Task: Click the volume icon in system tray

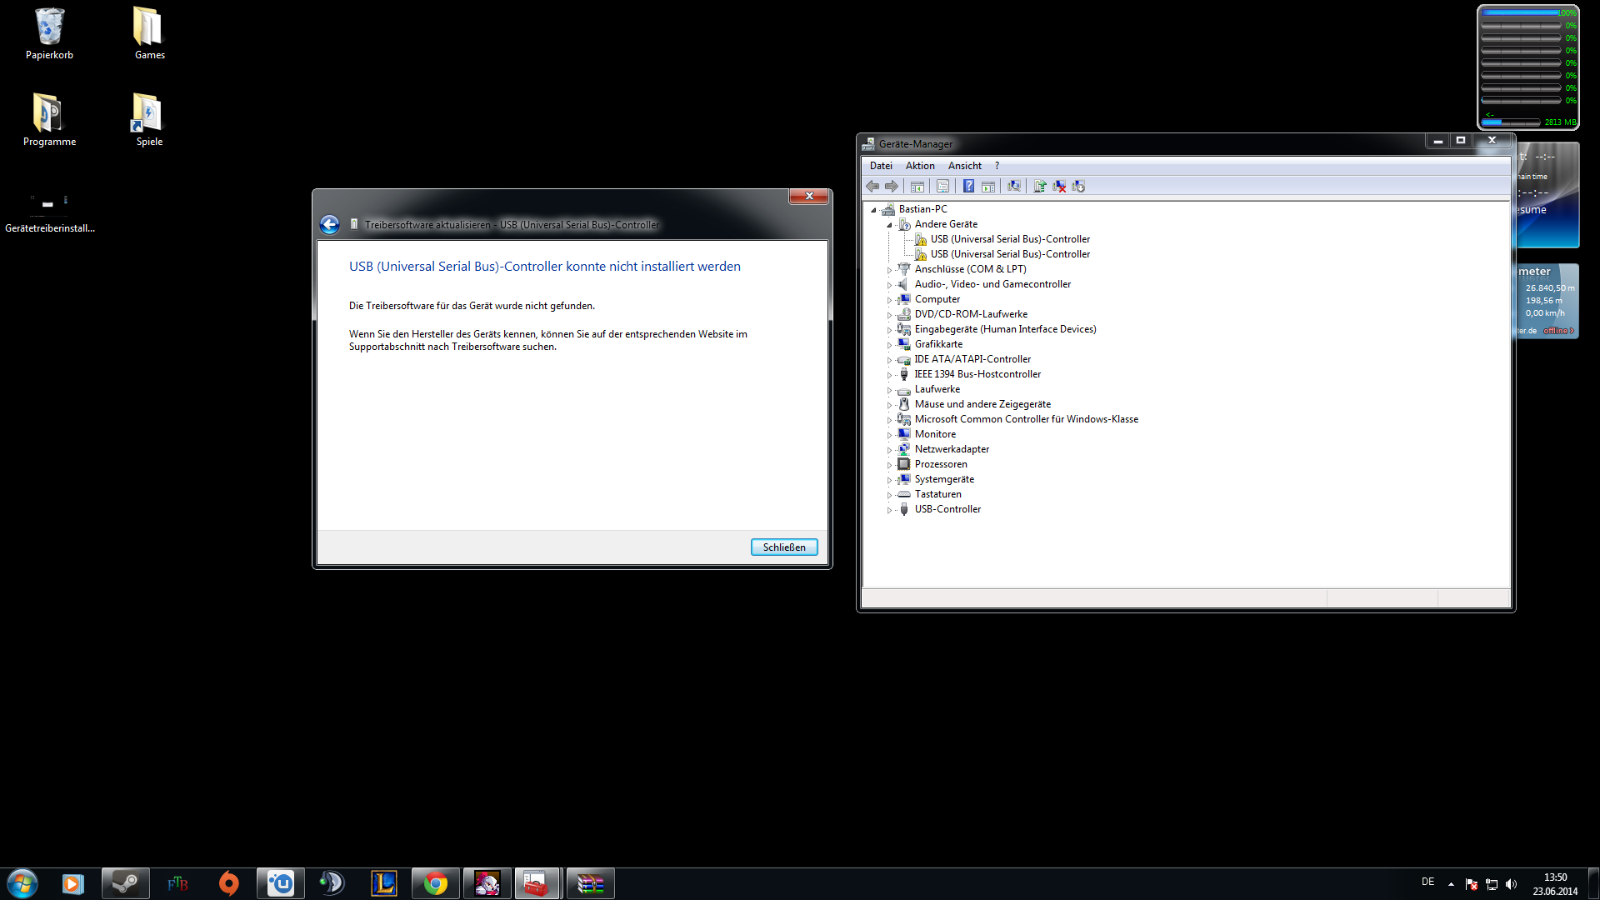Action: (1511, 884)
